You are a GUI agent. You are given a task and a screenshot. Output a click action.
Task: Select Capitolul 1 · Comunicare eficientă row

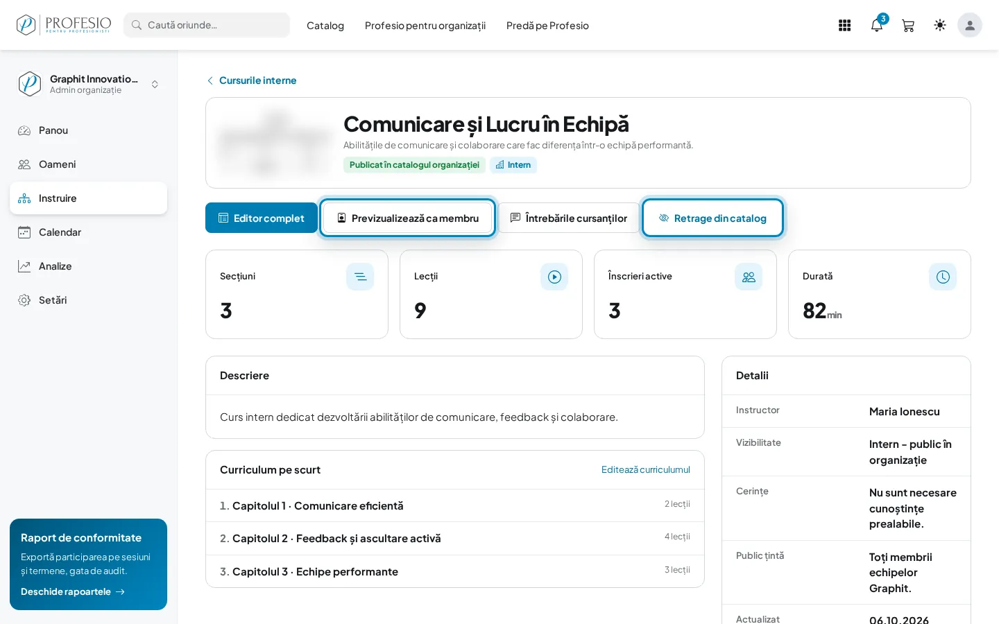tap(455, 505)
